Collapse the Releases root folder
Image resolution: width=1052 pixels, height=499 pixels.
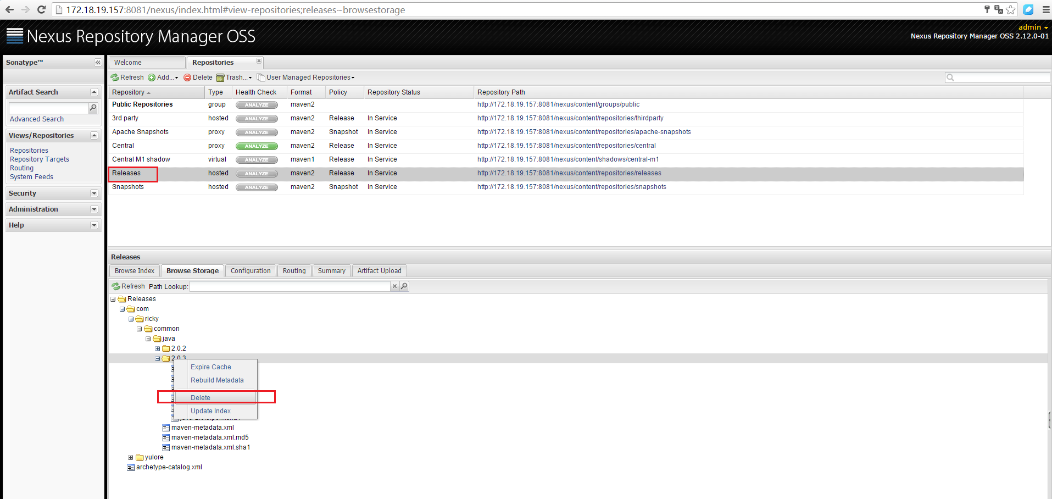click(x=113, y=300)
